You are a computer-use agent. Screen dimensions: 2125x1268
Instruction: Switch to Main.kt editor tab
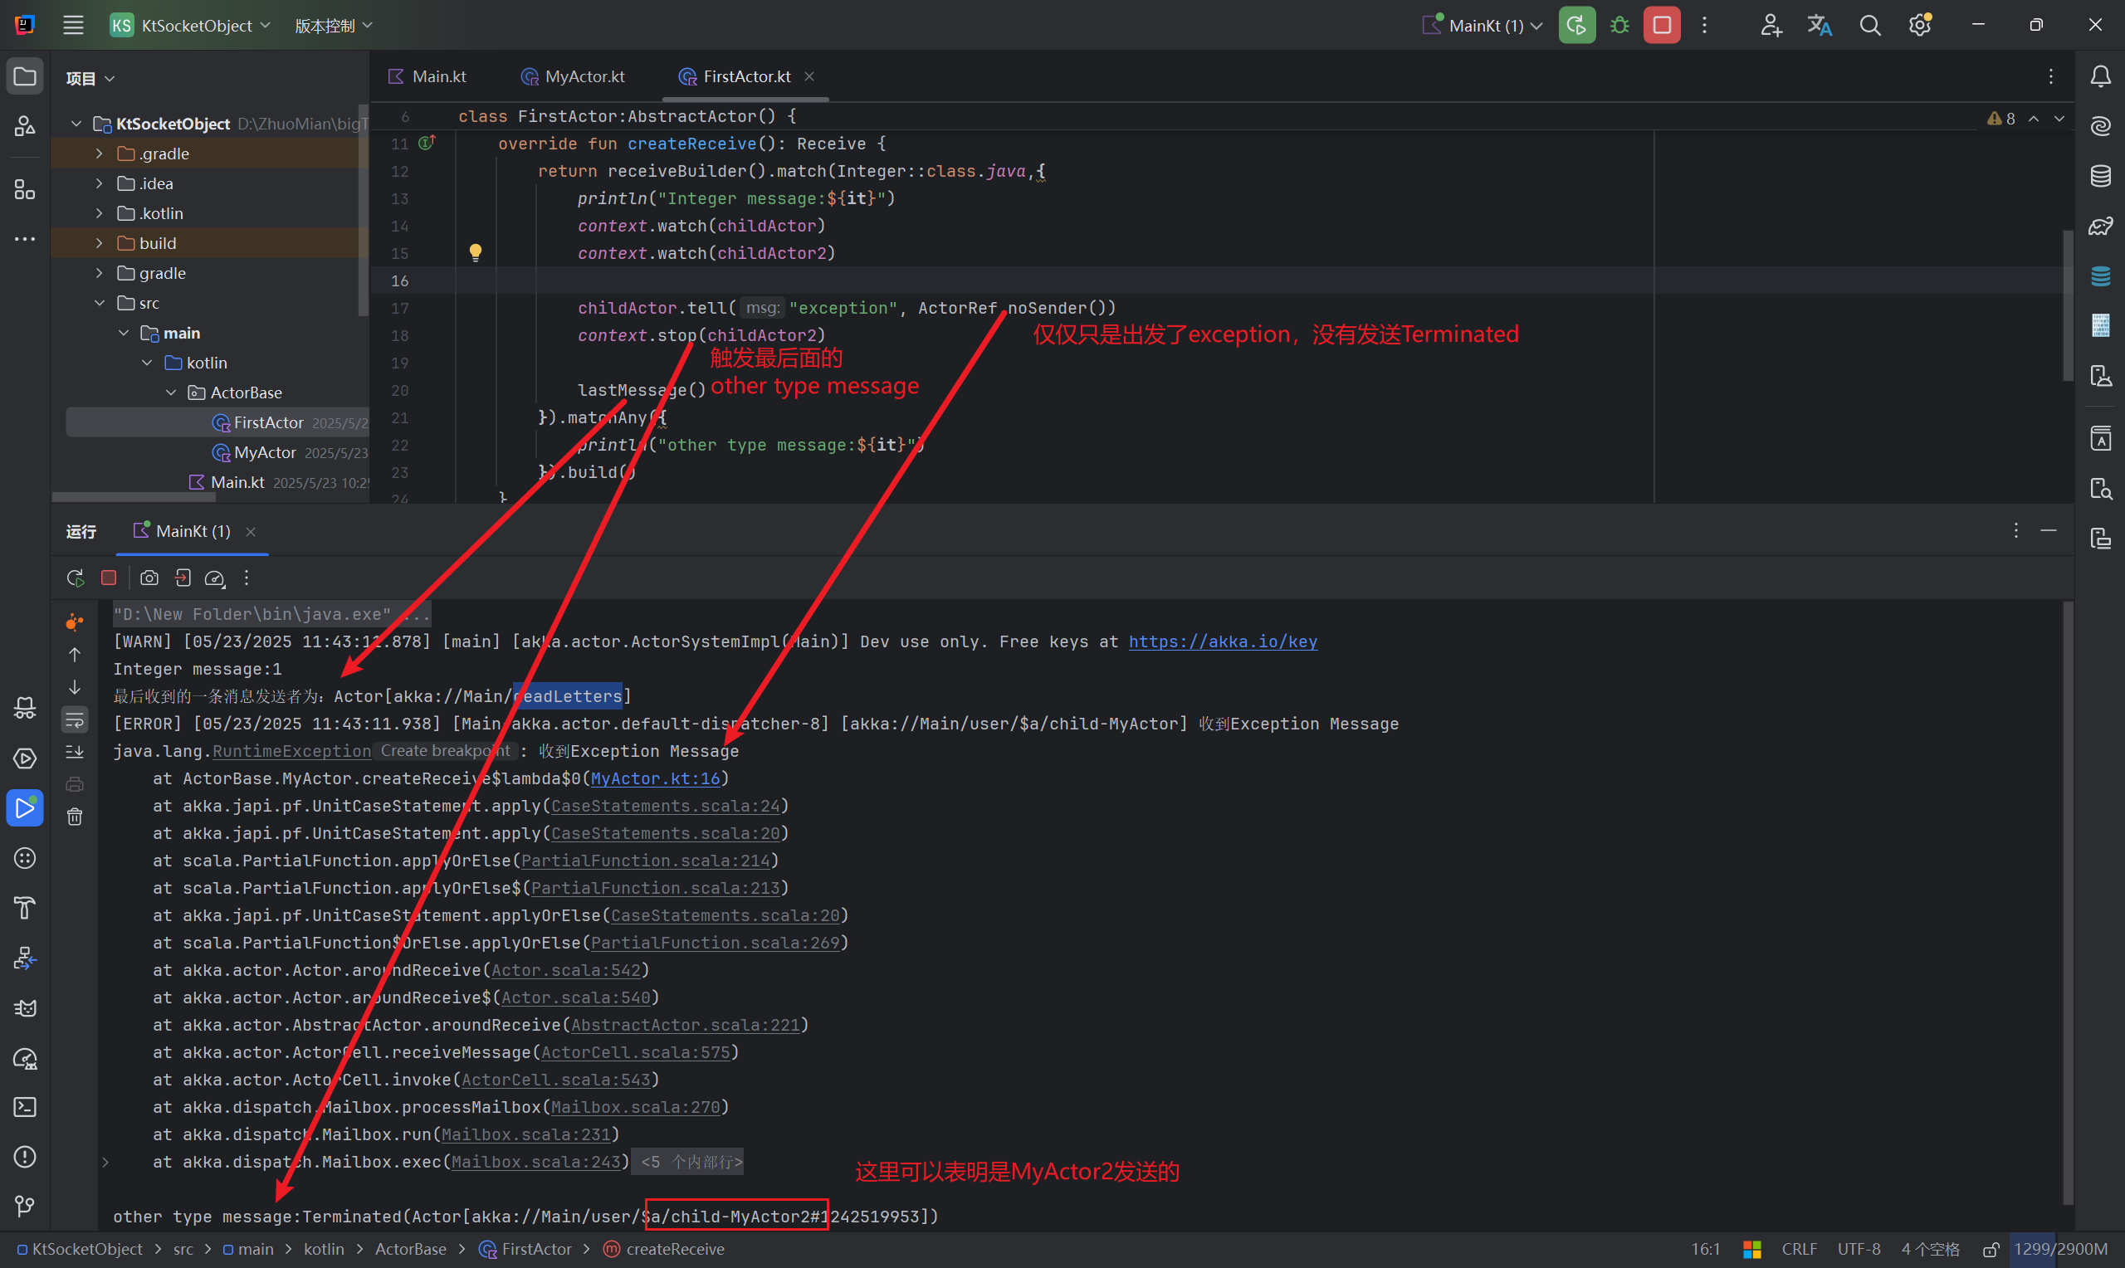click(427, 77)
